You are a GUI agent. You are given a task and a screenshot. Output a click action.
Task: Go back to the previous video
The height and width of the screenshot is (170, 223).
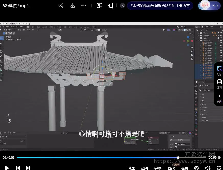pyautogui.click(x=18, y=168)
